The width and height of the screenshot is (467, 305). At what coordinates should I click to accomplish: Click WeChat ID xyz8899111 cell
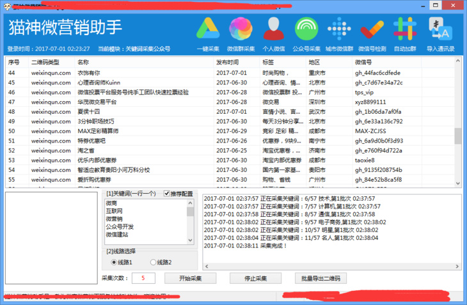[x=370, y=102]
